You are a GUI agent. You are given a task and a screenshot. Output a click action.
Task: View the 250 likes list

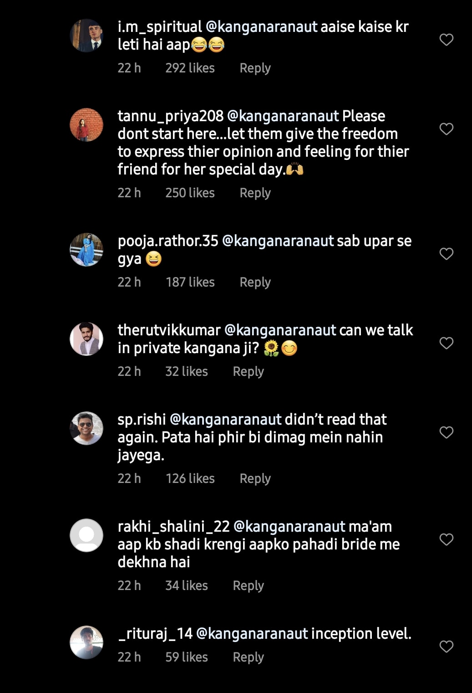190,193
